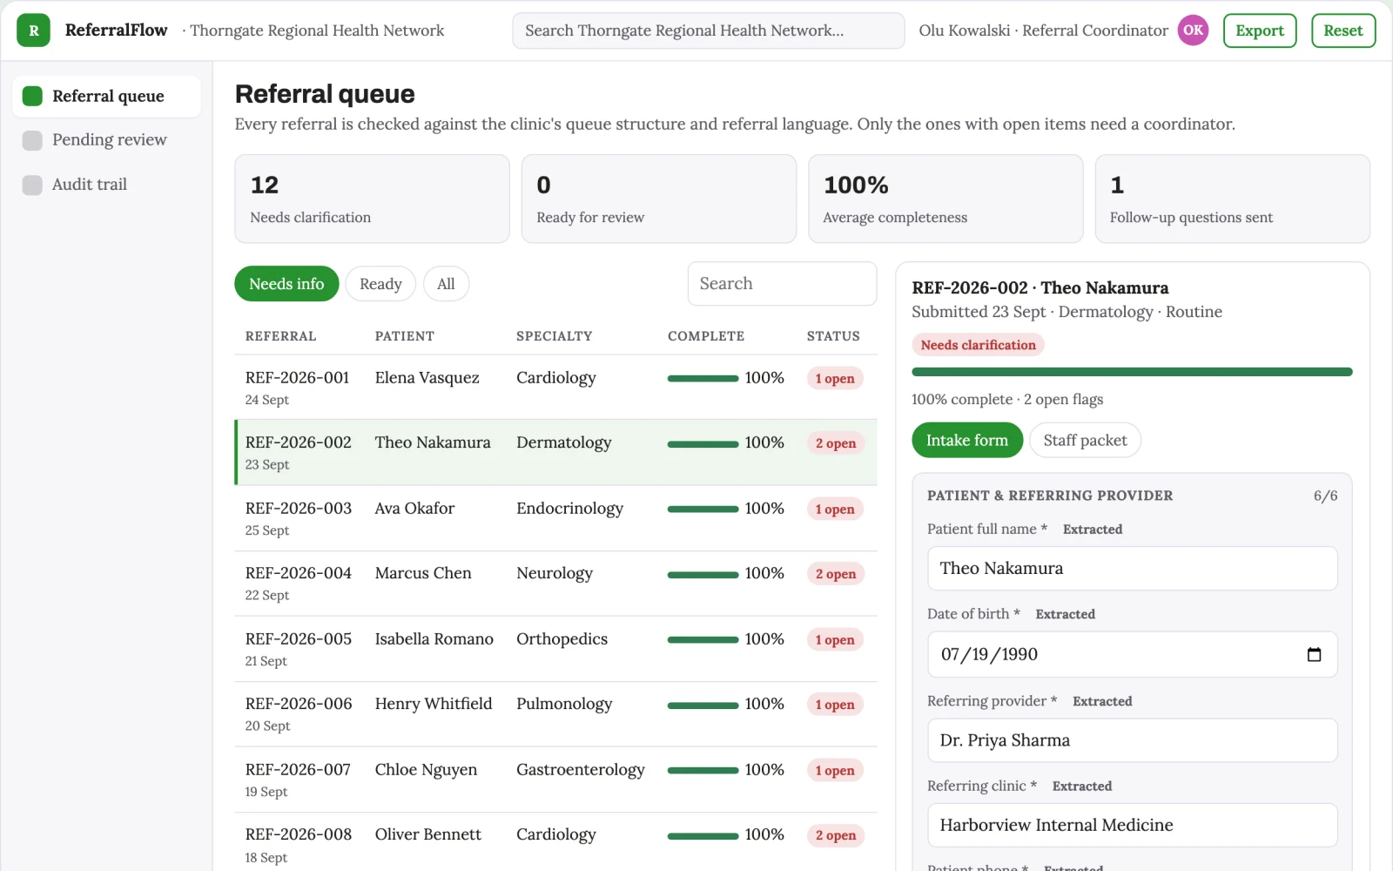
Task: Open Audit trail in sidebar
Action: (x=106, y=185)
